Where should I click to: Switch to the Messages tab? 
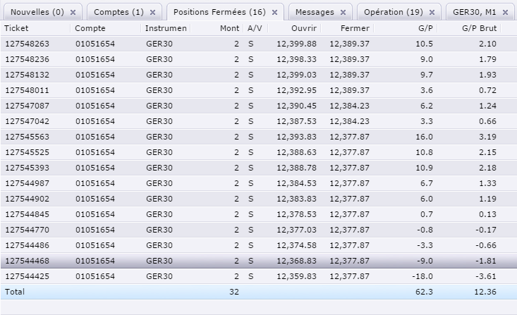point(315,13)
